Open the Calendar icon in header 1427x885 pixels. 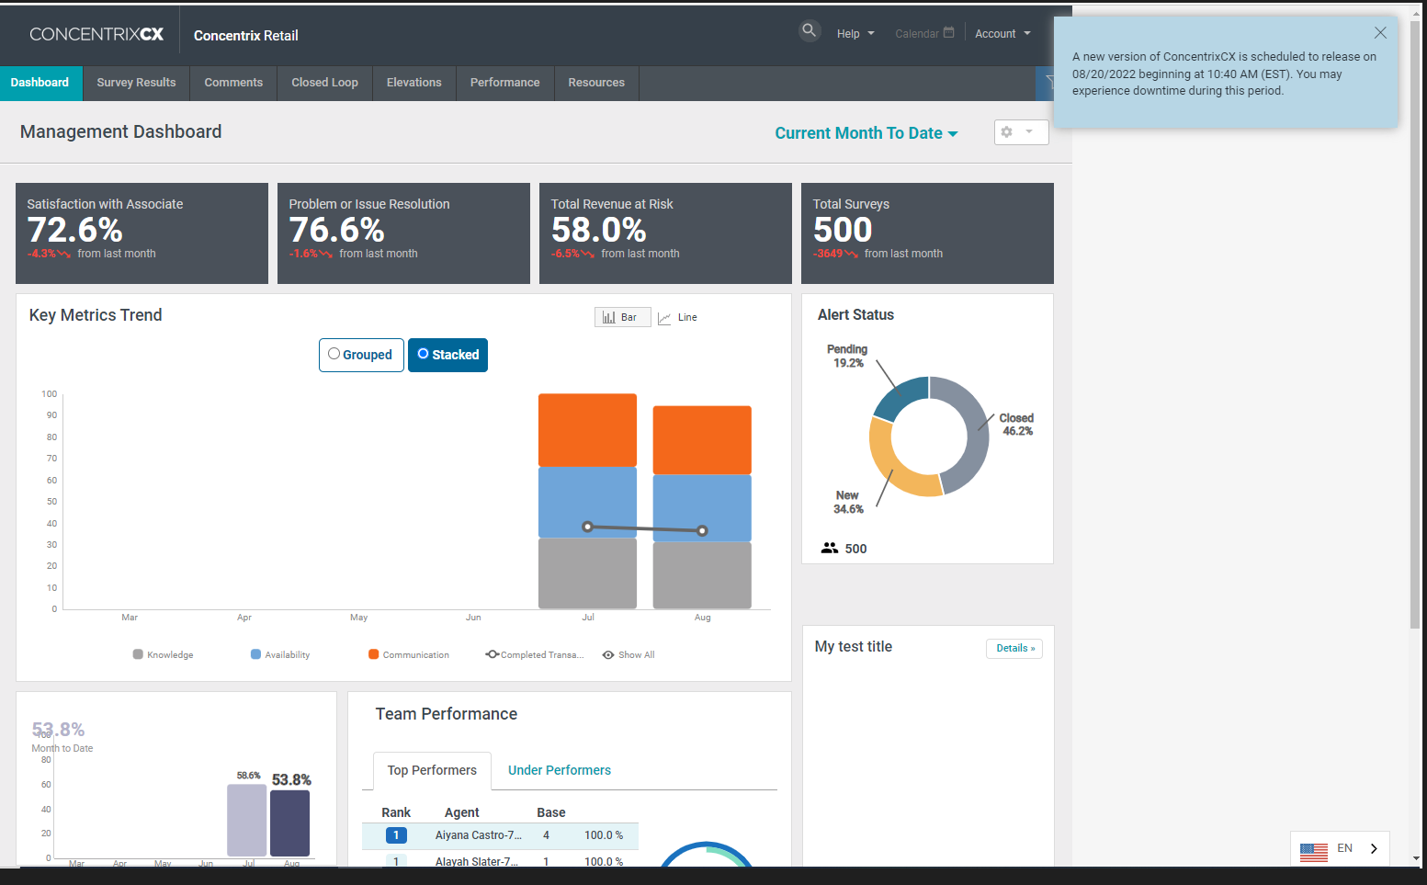click(949, 32)
